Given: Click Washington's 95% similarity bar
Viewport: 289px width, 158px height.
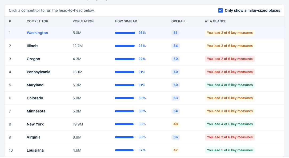Looking at the screenshot, I should [126, 33].
